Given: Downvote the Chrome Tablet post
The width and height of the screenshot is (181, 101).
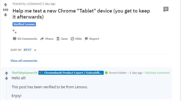Looking at the screenshot, I should pos(6,15).
